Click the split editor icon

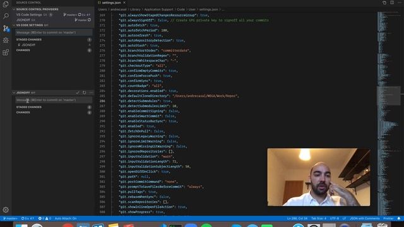click(x=392, y=3)
